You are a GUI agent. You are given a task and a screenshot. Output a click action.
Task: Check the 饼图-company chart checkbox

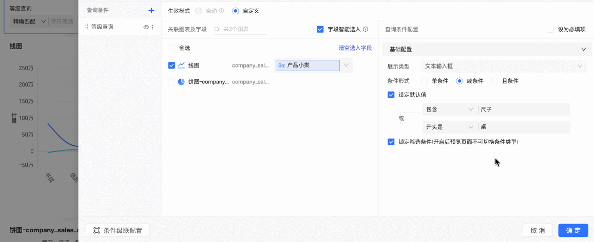[171, 82]
